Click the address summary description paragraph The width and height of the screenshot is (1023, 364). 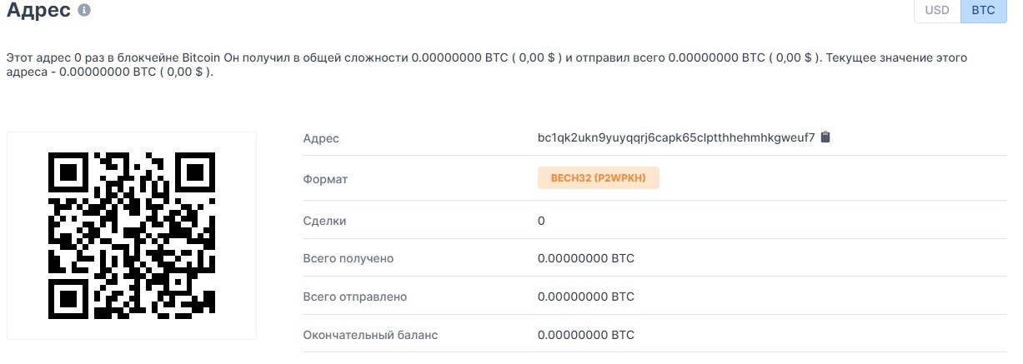[488, 65]
